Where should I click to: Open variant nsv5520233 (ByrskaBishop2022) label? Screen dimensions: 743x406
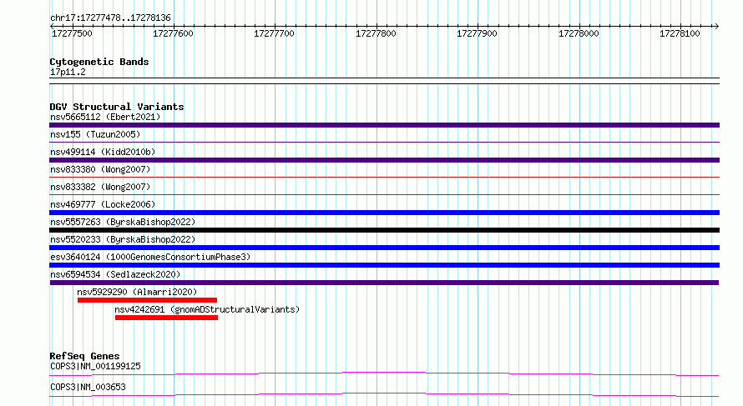click(x=123, y=239)
